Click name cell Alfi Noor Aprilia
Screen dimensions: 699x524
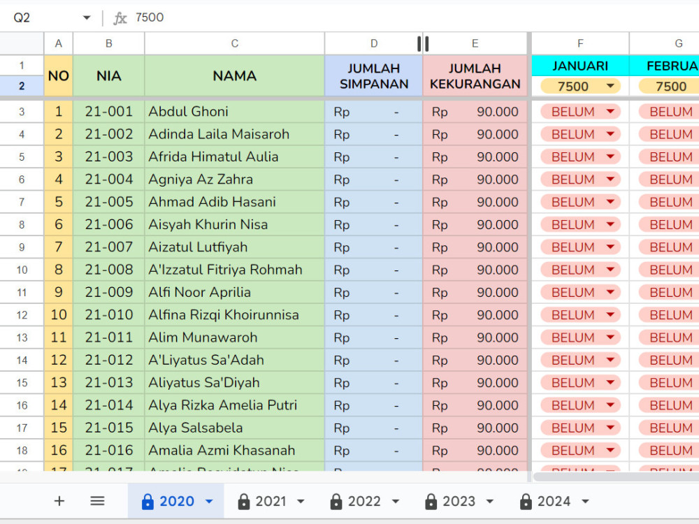234,292
